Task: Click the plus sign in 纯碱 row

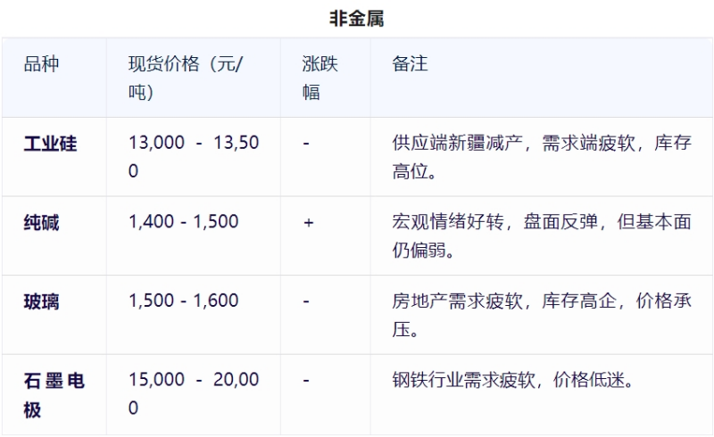Action: (x=308, y=223)
